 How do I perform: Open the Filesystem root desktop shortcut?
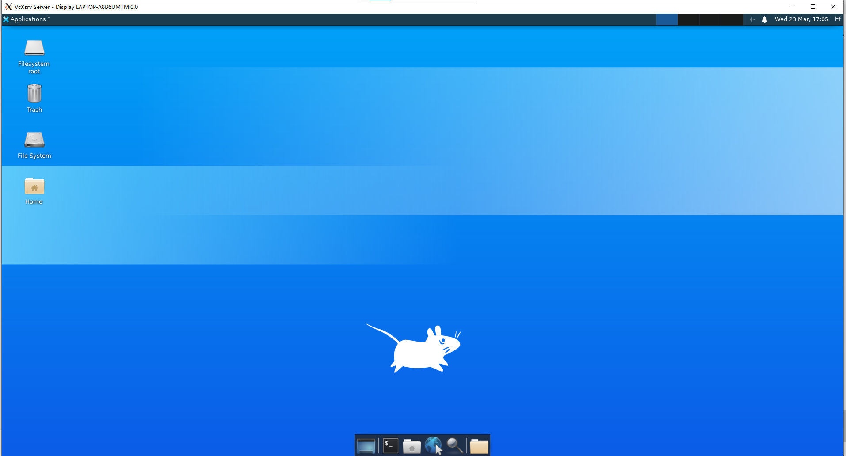(34, 55)
